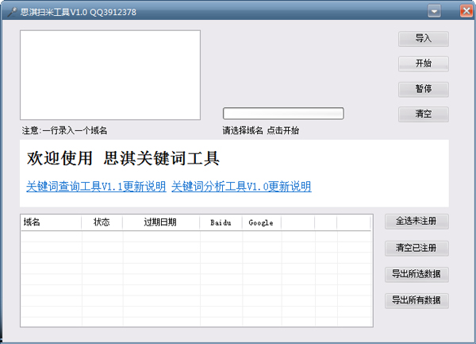This screenshot has width=476, height=344.
Task: Open the 关键词分析工具V1.0更新说明 link
Action: click(x=241, y=187)
